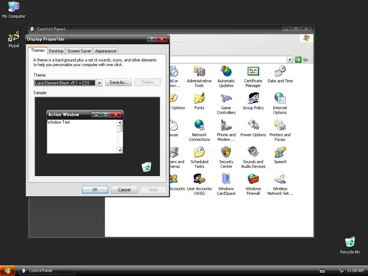Click the taskbar clock showing 11:08 AM
The height and width of the screenshot is (276, 368).
355,271
